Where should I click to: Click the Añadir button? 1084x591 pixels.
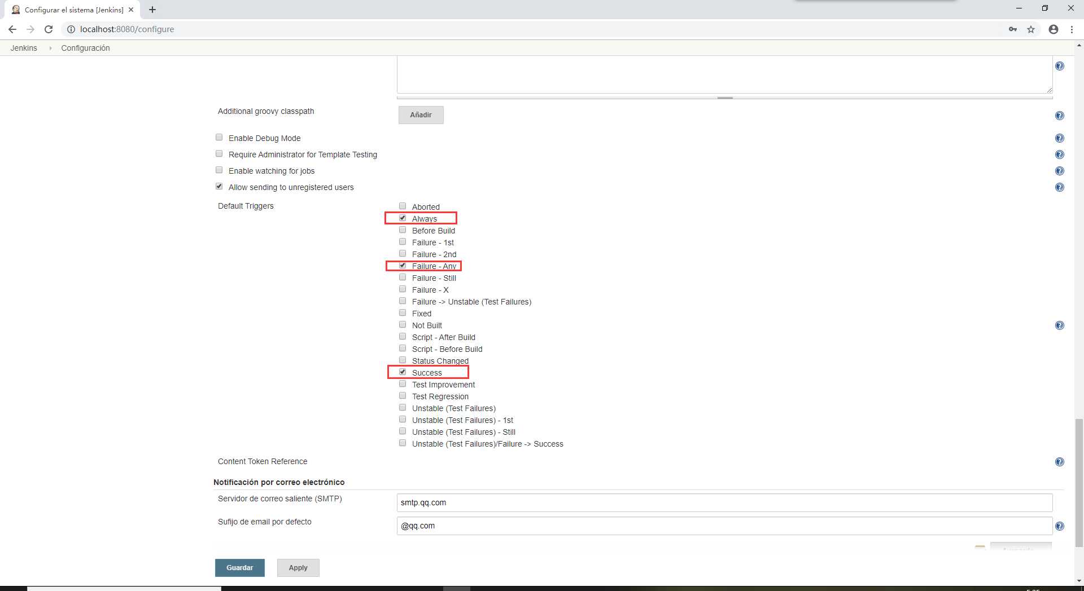tap(421, 115)
